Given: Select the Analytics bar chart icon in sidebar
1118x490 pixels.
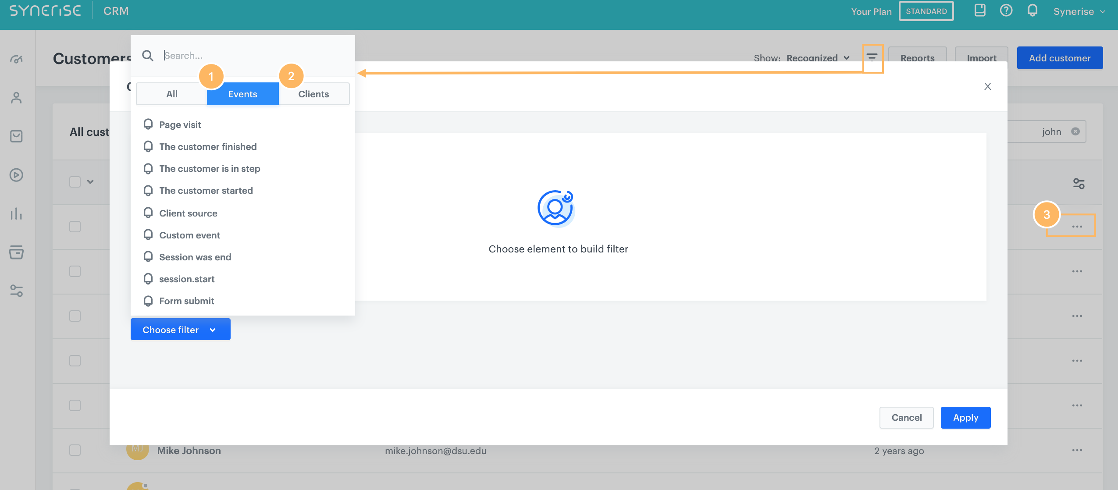Looking at the screenshot, I should (17, 213).
